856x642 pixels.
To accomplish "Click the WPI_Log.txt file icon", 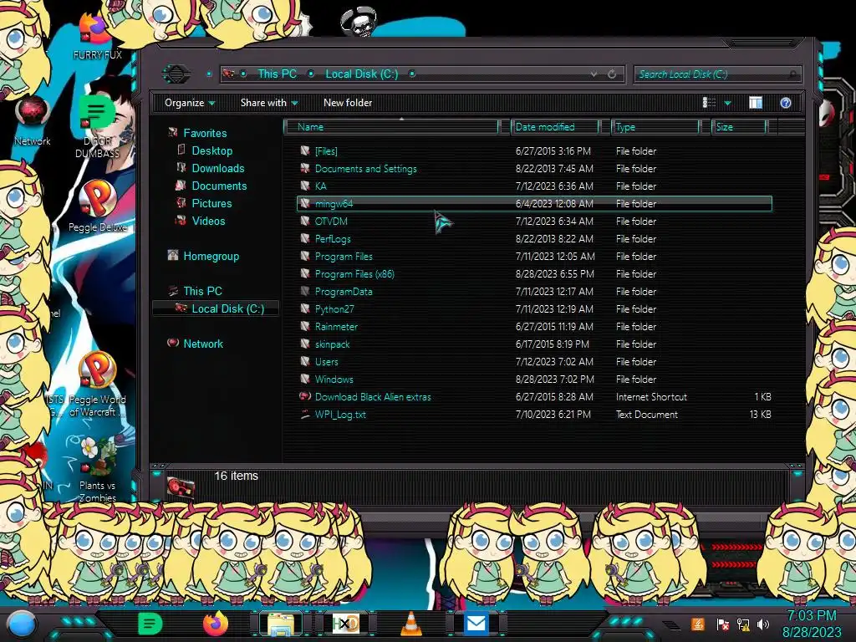I will 305,415.
